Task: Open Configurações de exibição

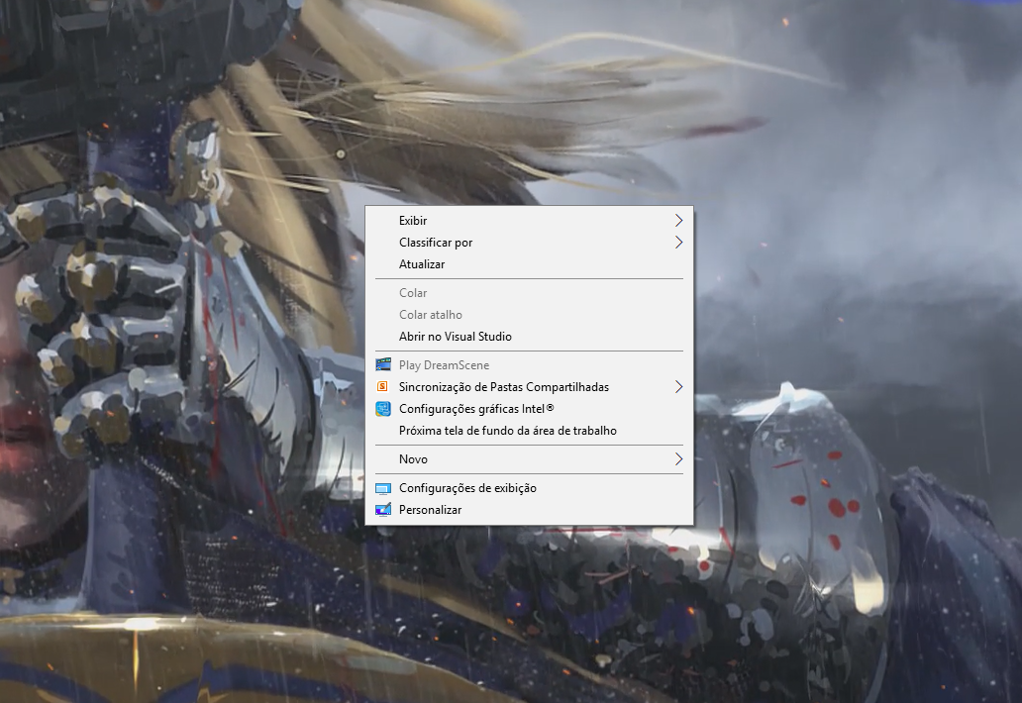Action: point(529,488)
